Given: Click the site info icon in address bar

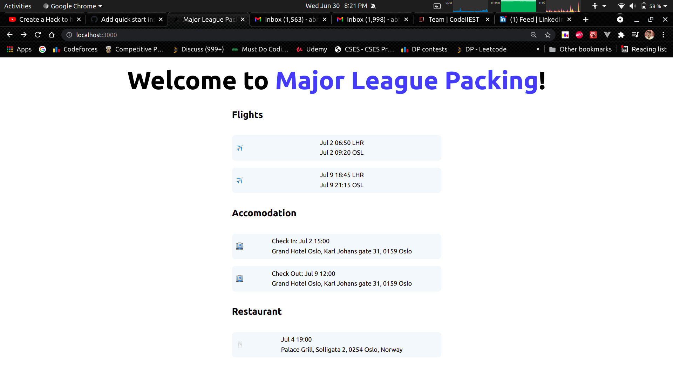Looking at the screenshot, I should click(x=69, y=35).
